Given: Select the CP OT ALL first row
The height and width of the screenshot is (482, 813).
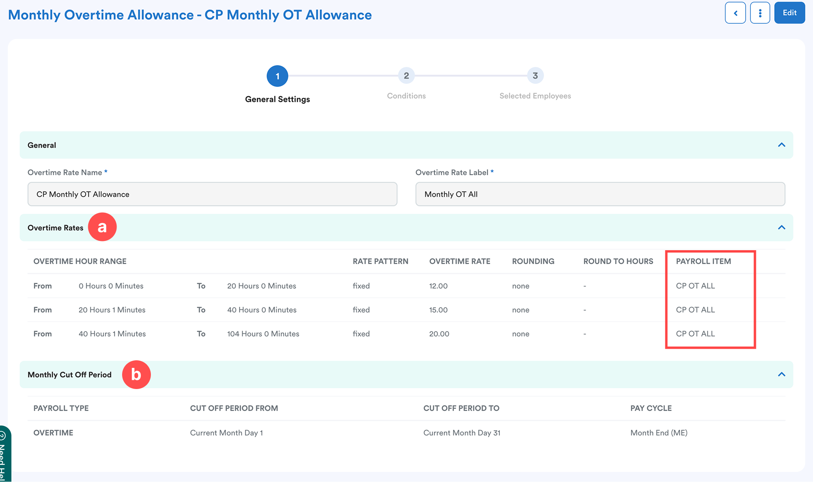Looking at the screenshot, I should point(695,286).
